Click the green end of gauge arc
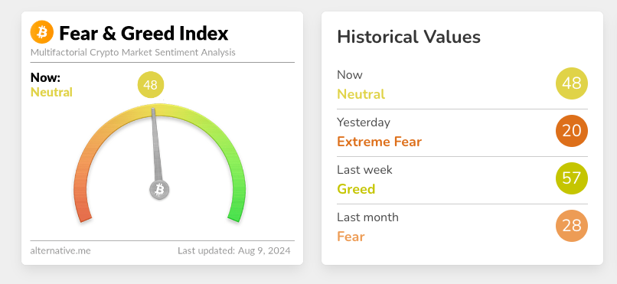The height and width of the screenshot is (284, 617). (235, 214)
